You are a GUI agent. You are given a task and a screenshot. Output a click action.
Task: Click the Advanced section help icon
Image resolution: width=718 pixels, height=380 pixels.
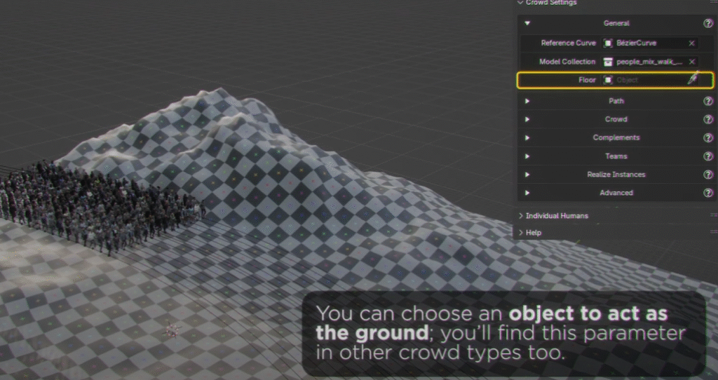point(707,193)
